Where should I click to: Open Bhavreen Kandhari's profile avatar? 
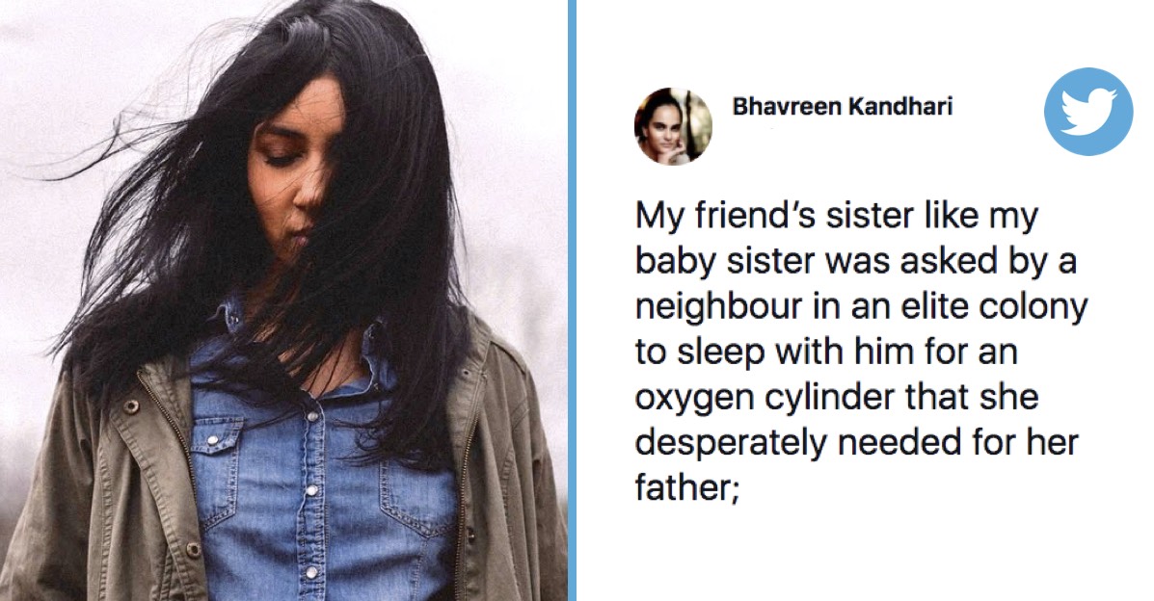click(673, 126)
